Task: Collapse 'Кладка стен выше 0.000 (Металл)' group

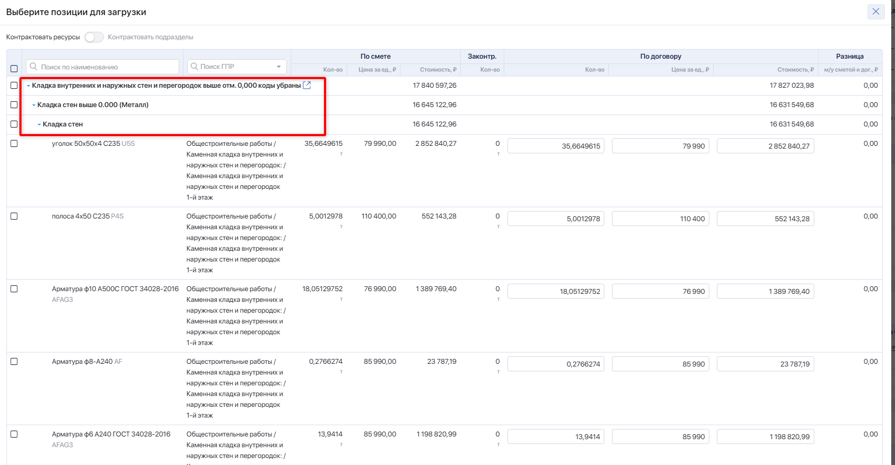Action: click(34, 105)
